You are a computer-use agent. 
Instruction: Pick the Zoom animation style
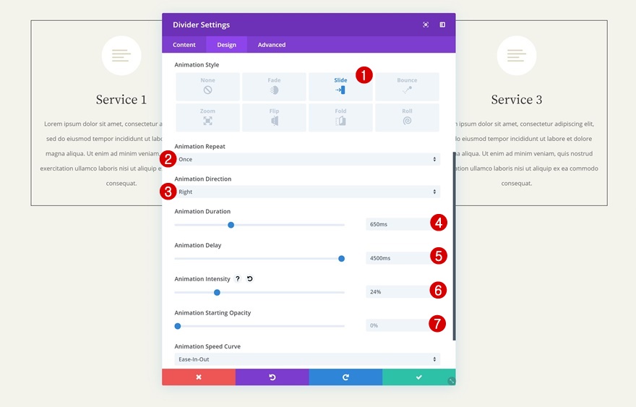pos(207,117)
